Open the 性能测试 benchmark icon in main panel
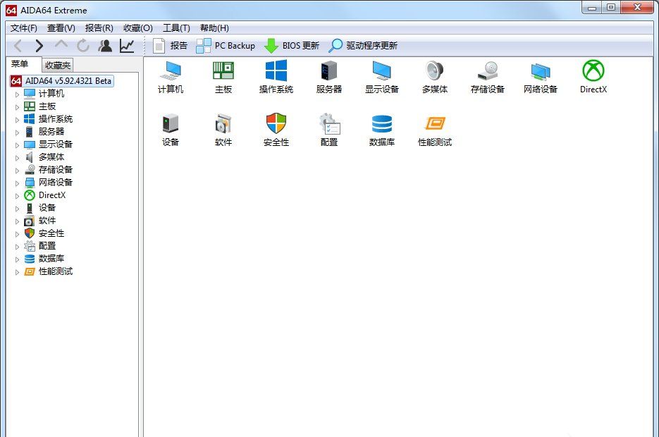Screen dimensions: 659x437 (x=435, y=124)
